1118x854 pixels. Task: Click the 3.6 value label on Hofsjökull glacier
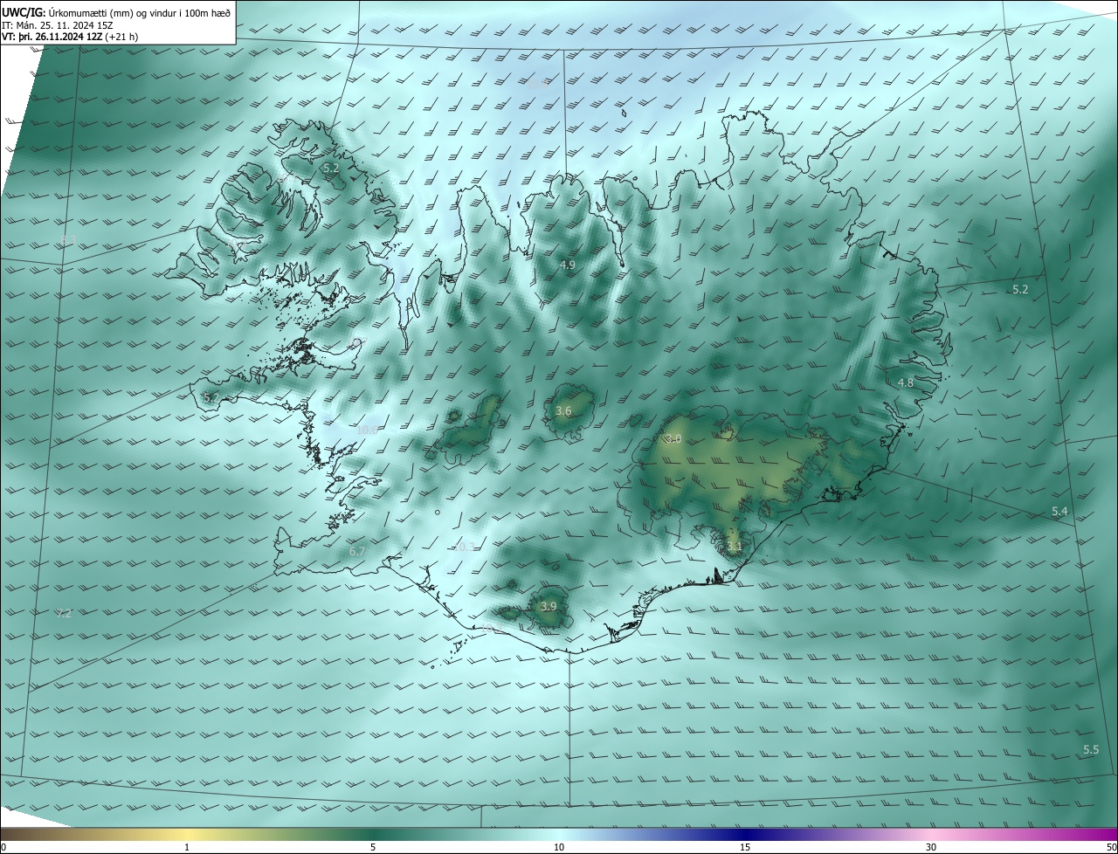point(563,411)
